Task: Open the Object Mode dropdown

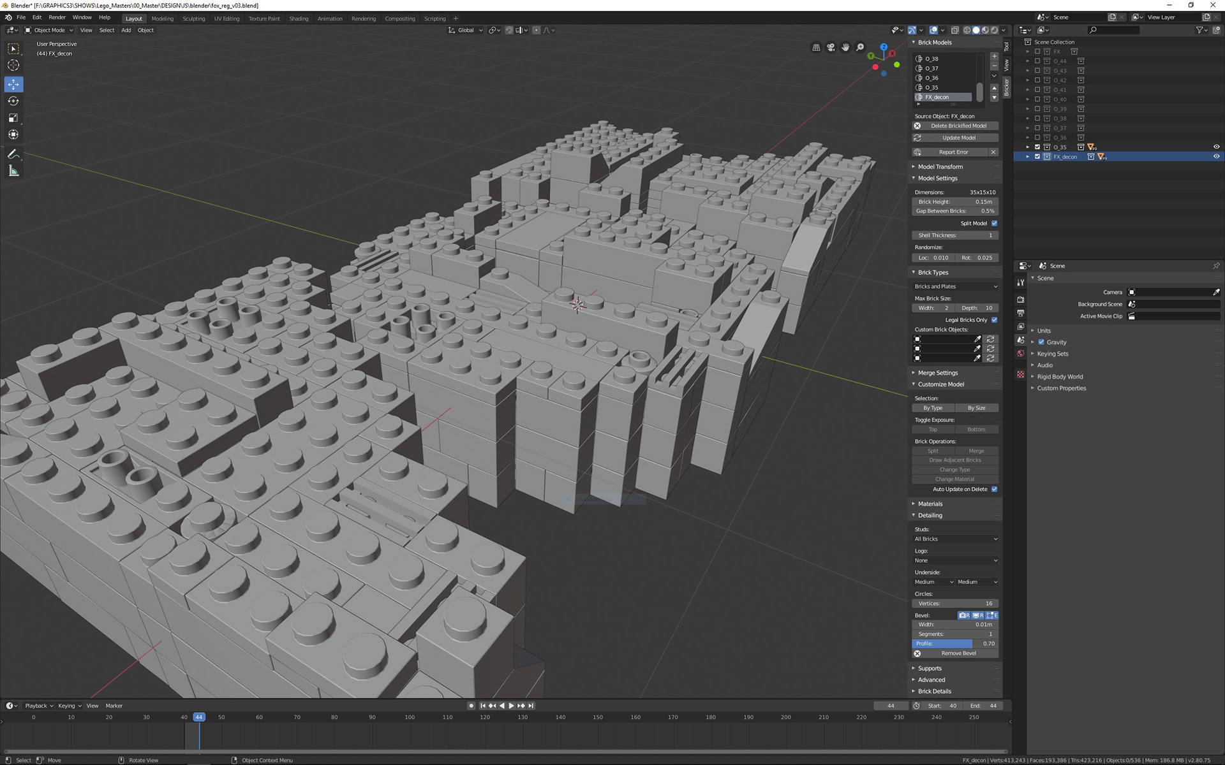Action: coord(49,30)
